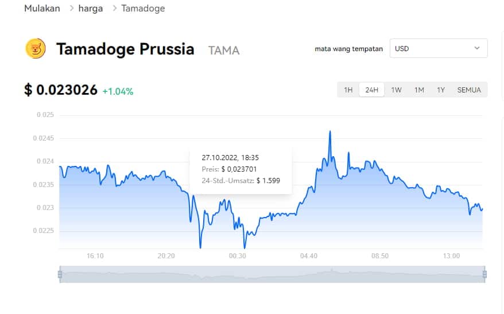Click the +1.04% price change indicator

point(118,92)
